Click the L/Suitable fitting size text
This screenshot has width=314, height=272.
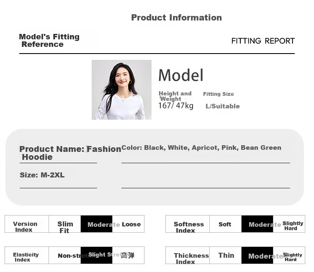click(223, 106)
